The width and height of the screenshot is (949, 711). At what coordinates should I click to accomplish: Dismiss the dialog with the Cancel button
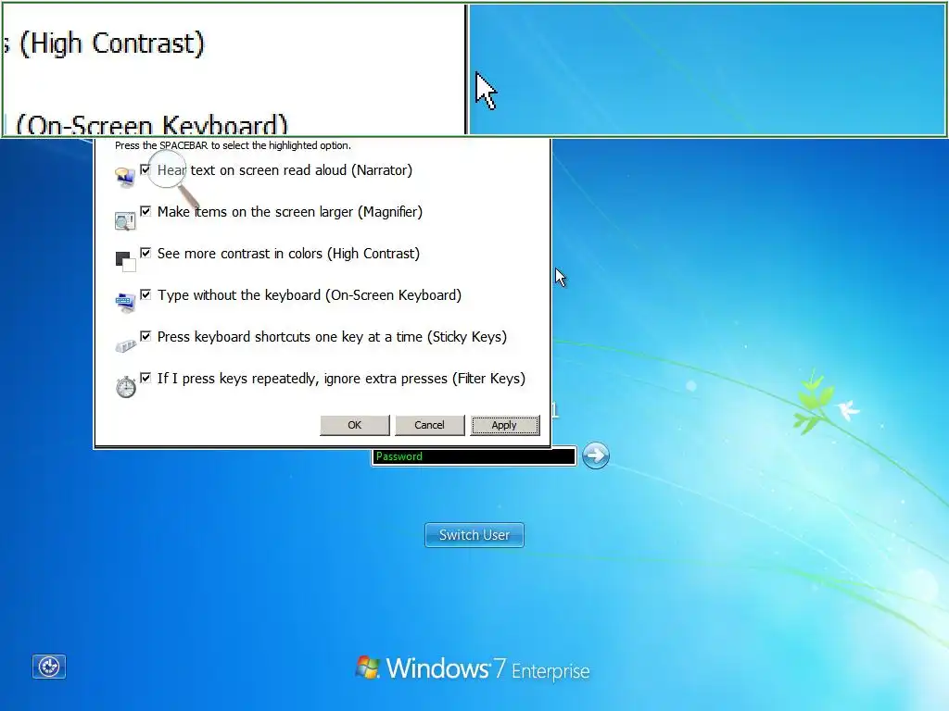pos(430,425)
